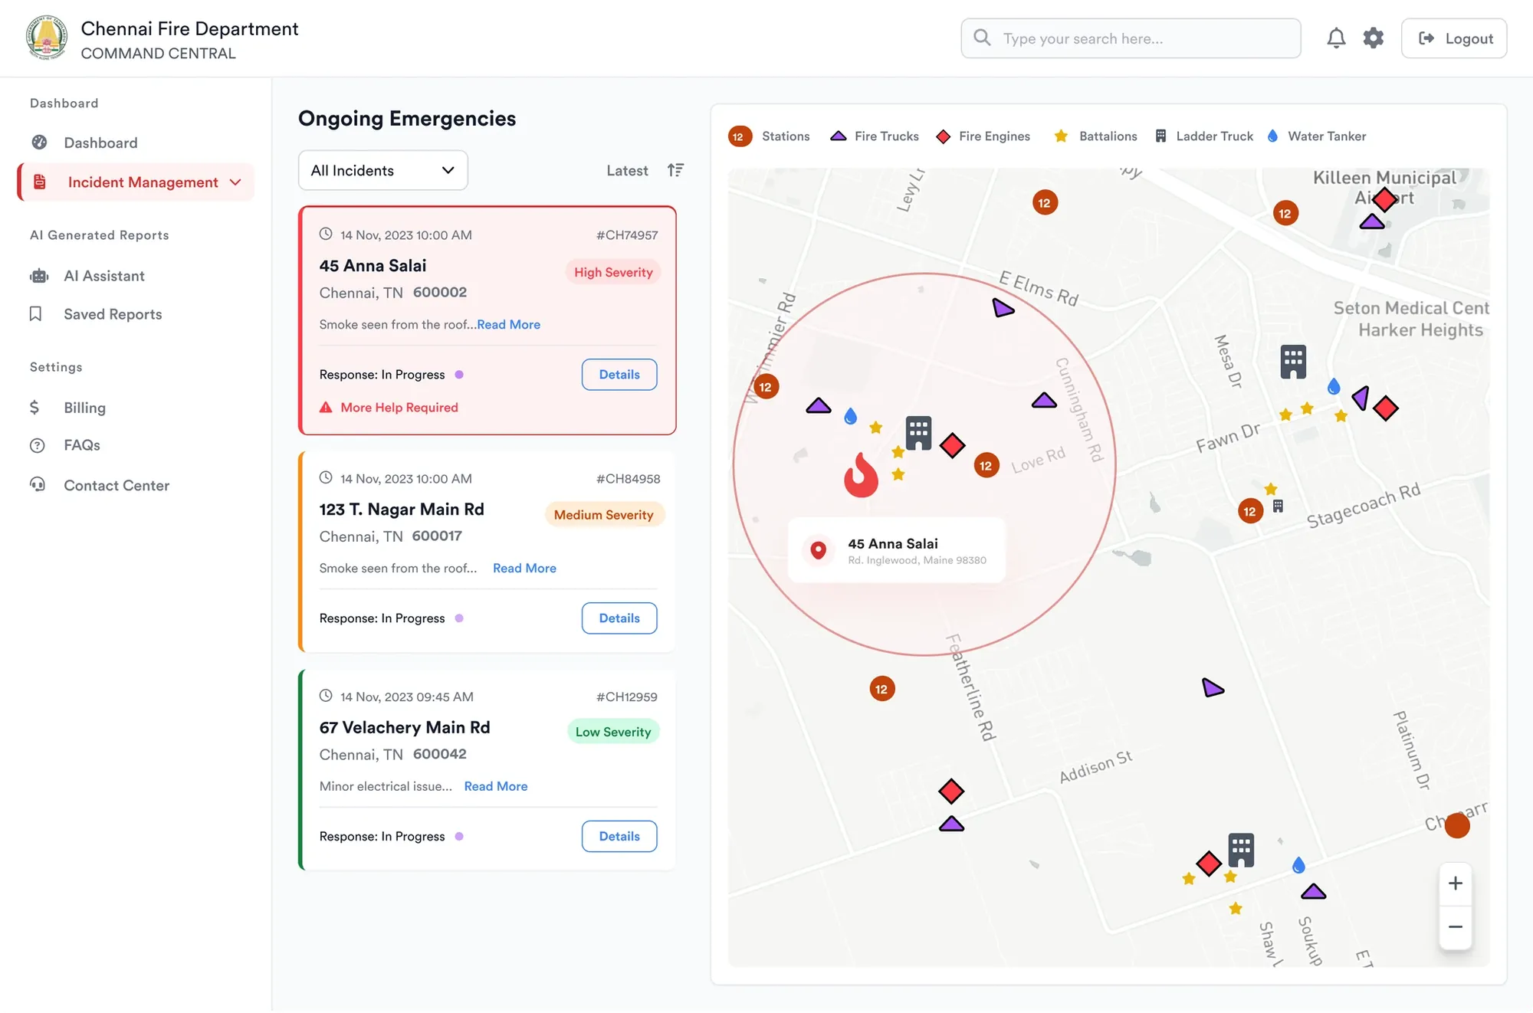The image size is (1533, 1013).
Task: Click the red location pin in 45 Anna Salai popup
Action: [819, 550]
